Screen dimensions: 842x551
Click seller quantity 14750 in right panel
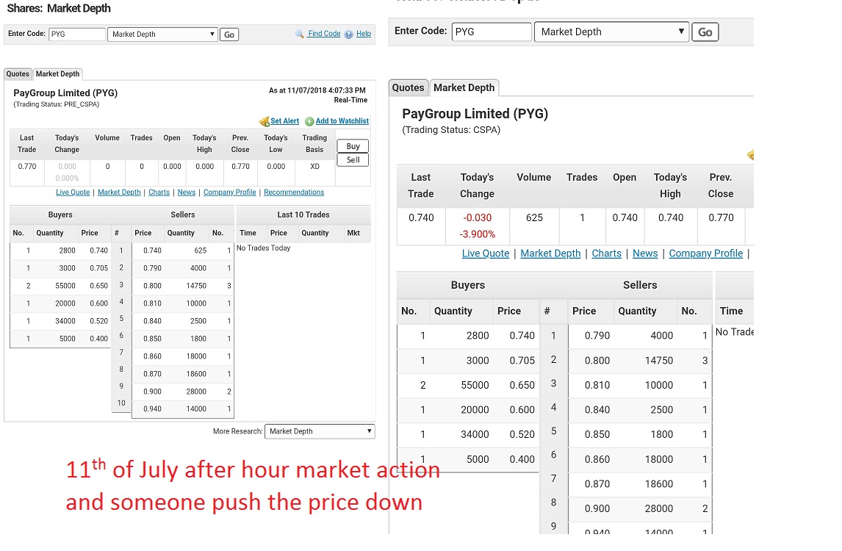[x=659, y=360]
